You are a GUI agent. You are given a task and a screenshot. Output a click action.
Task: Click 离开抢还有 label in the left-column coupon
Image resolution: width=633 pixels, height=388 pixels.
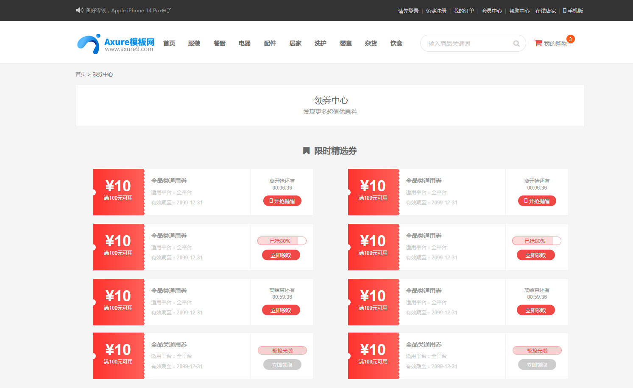pos(282,181)
